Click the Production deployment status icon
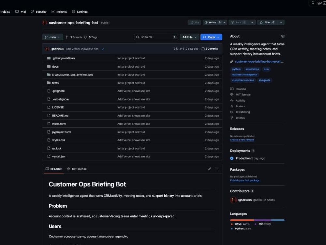Viewport: 326px width, 245px height. [x=232, y=158]
